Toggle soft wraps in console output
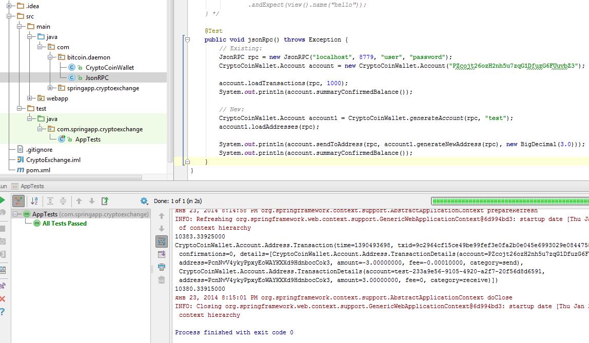This screenshot has height=343, width=589. [162, 241]
